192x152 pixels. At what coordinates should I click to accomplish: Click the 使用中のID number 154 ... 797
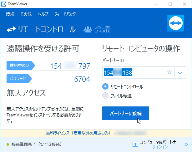70,66
